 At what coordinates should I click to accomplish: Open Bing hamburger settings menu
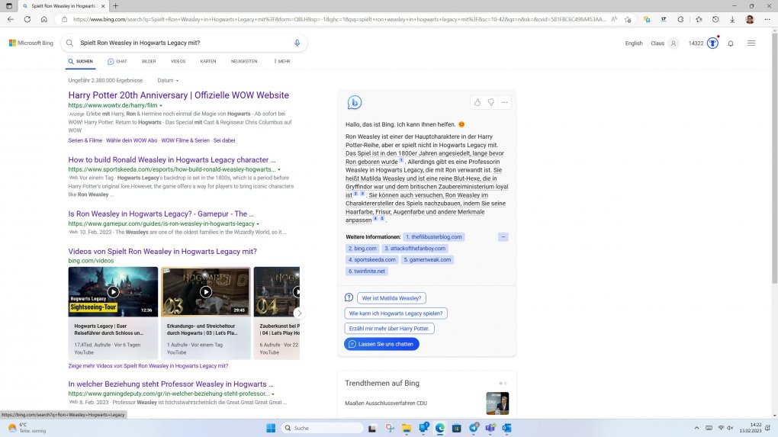click(751, 43)
